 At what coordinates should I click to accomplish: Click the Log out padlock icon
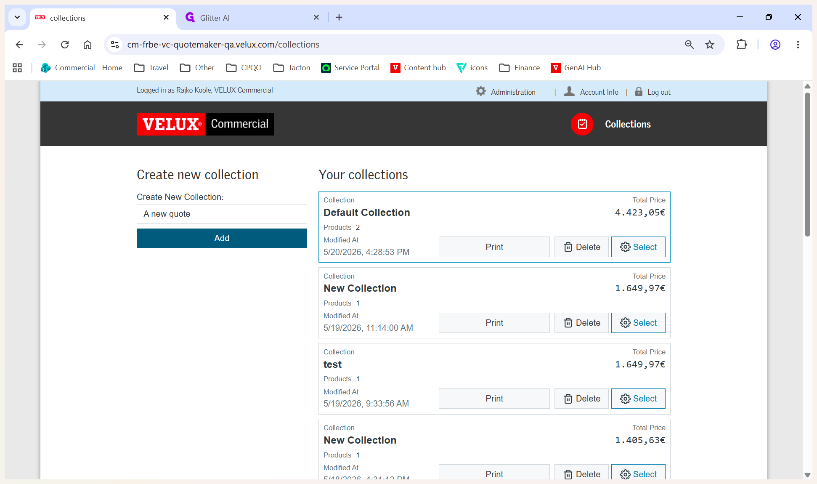[x=639, y=91]
